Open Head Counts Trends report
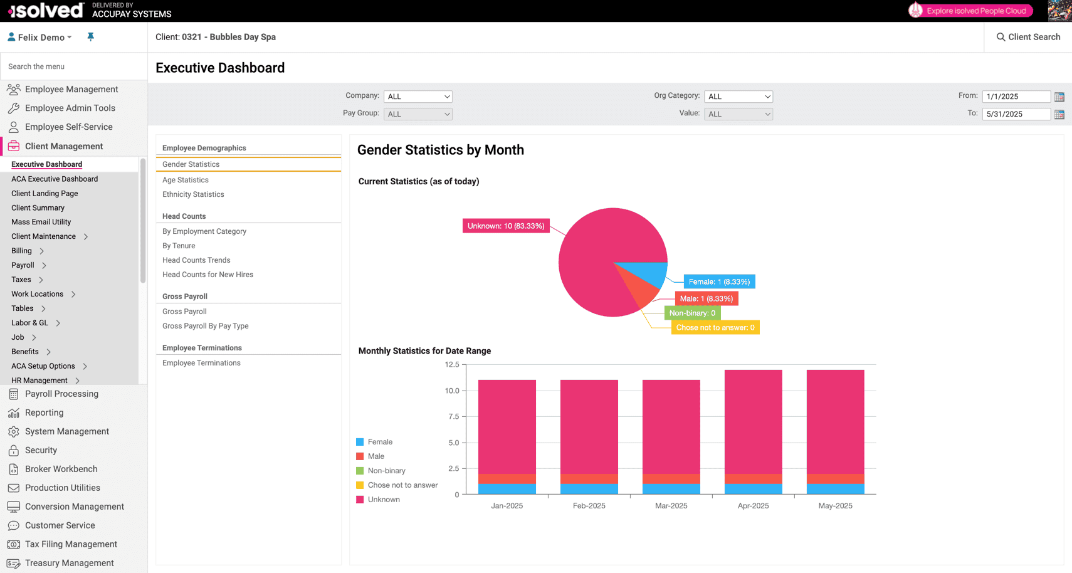The image size is (1072, 573). point(196,260)
